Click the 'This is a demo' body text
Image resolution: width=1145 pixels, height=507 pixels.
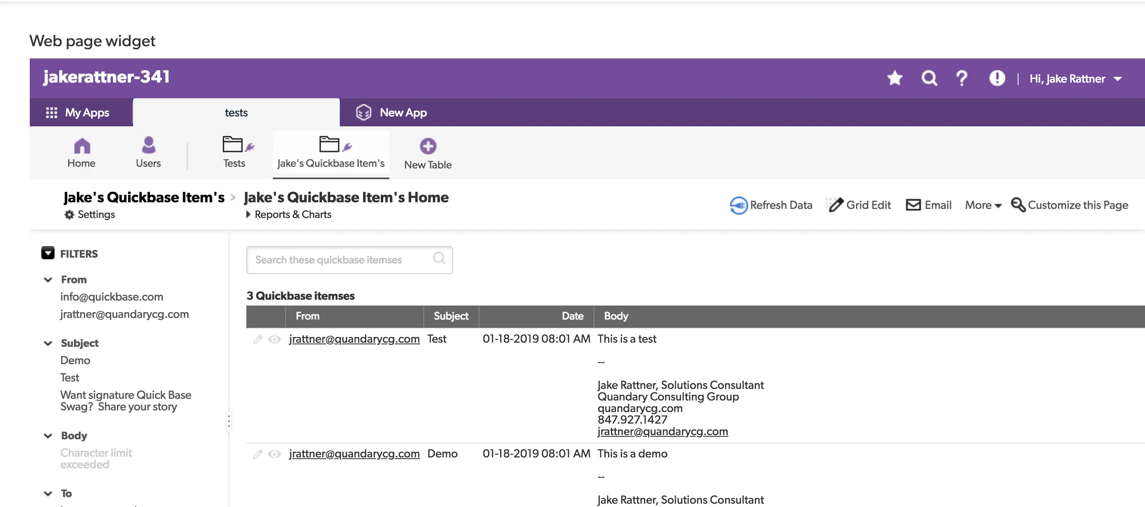(632, 454)
